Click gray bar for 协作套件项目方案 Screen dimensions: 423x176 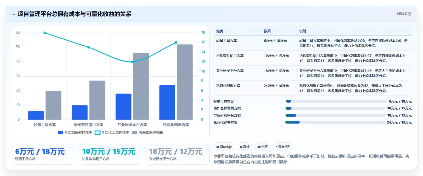(x=97, y=100)
